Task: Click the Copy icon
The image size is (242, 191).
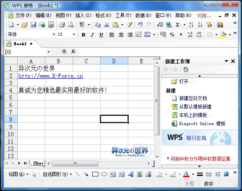Action: (98, 25)
